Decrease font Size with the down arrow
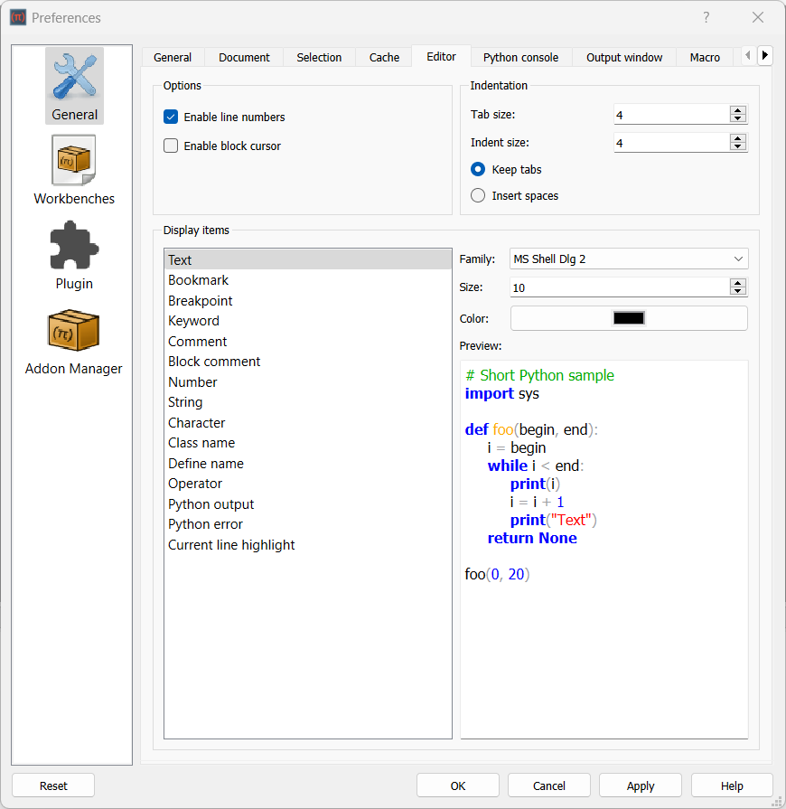This screenshot has width=786, height=809. coord(738,291)
